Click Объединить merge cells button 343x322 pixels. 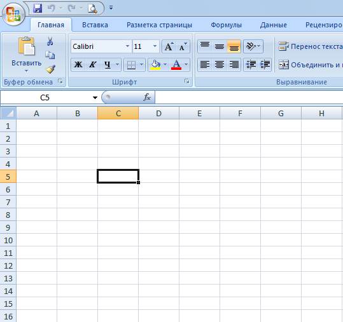click(x=311, y=65)
